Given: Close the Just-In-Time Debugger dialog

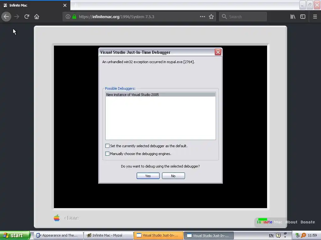Looking at the screenshot, I should (218, 52).
